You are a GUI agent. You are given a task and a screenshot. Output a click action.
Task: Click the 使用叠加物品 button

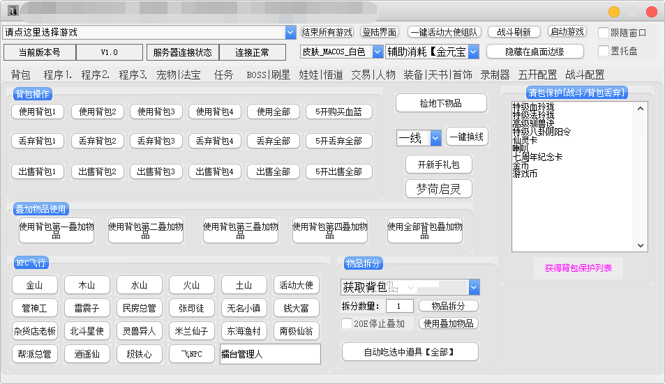coord(448,323)
